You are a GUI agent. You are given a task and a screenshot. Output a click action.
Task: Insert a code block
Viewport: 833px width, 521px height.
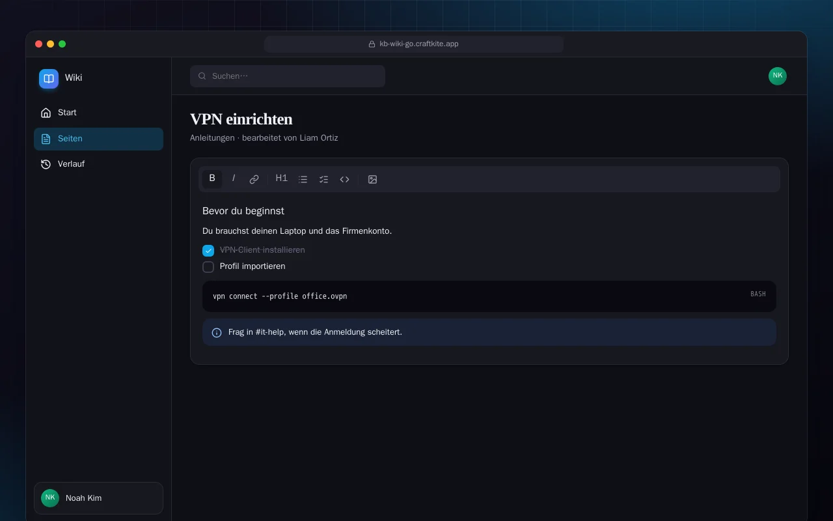[345, 179]
